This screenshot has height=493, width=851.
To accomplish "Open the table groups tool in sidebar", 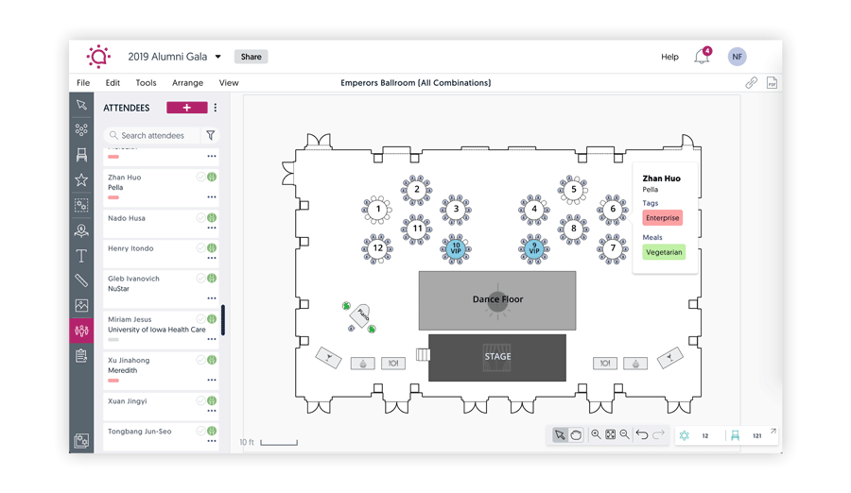I will tap(81, 129).
